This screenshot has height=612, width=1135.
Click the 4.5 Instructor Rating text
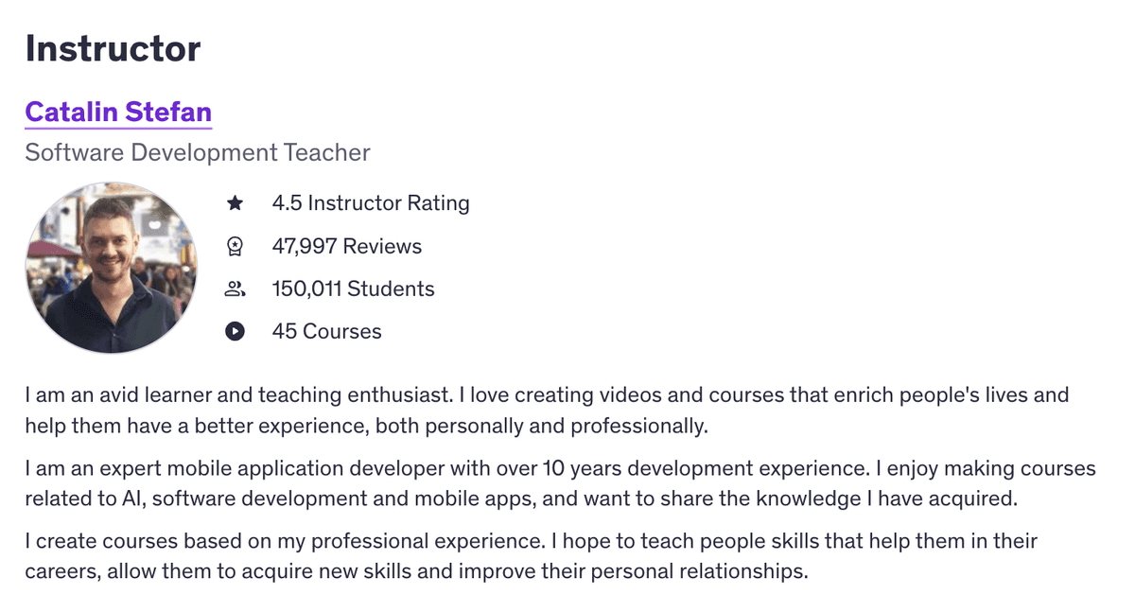pos(371,202)
